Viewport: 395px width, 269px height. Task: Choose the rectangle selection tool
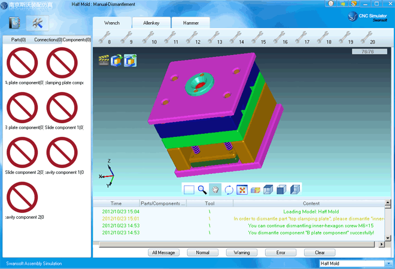(x=189, y=189)
